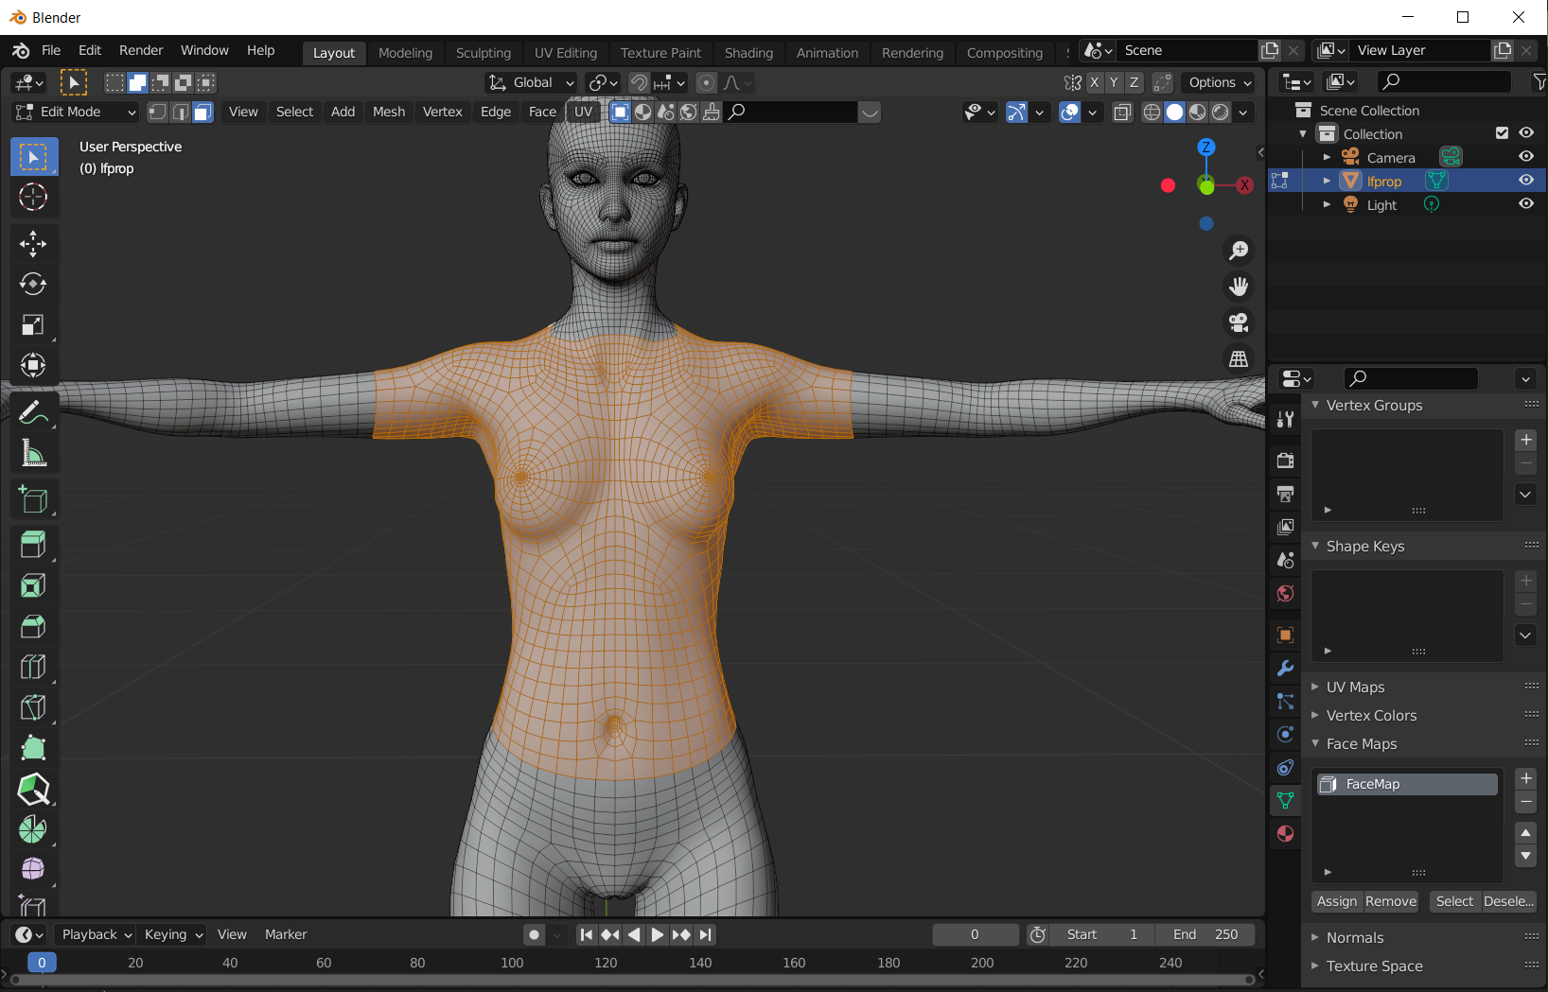Select the Rotate tool
The height and width of the screenshot is (992, 1548).
[x=33, y=284]
